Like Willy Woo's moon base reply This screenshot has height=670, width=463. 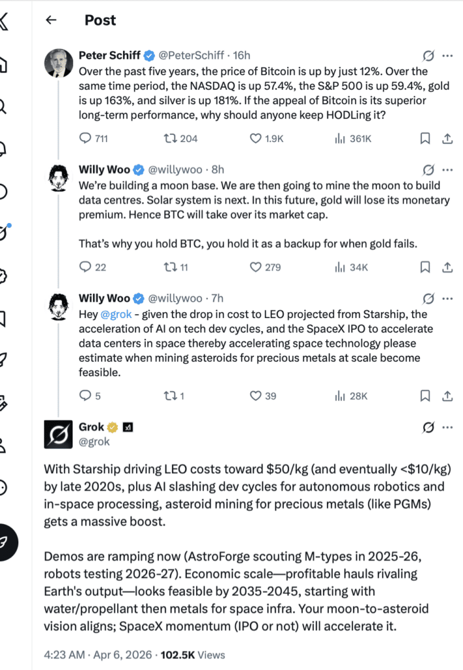point(256,267)
